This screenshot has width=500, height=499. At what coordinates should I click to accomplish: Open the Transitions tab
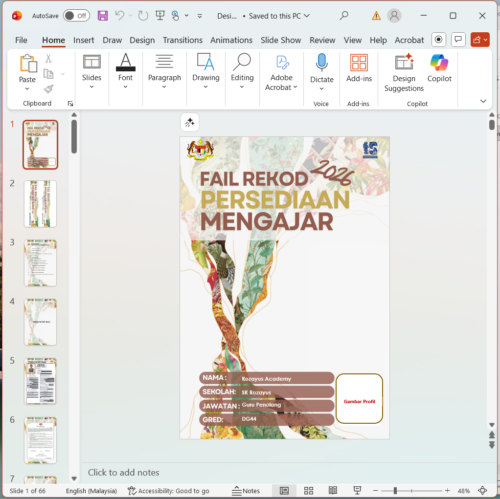182,40
